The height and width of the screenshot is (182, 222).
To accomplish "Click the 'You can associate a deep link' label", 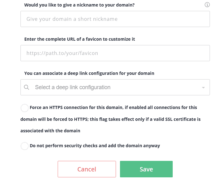I will tap(89, 73).
